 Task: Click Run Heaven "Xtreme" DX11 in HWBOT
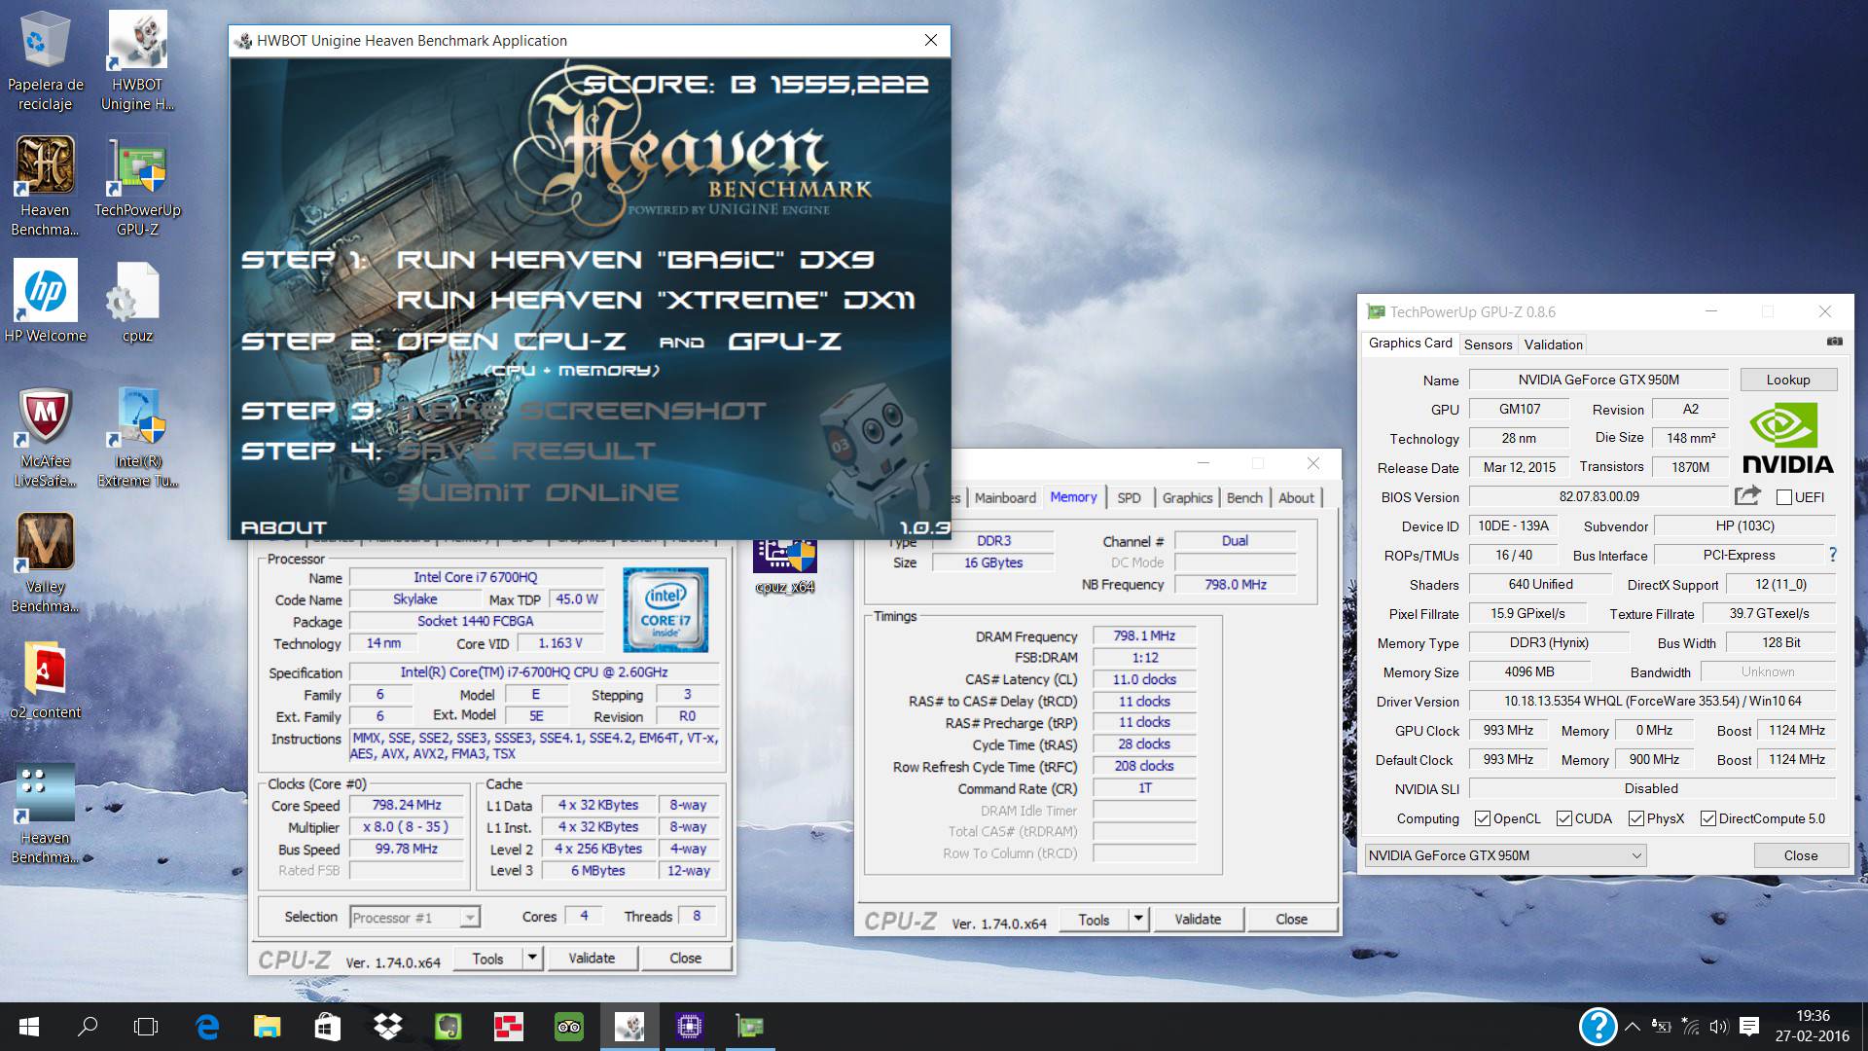click(656, 300)
